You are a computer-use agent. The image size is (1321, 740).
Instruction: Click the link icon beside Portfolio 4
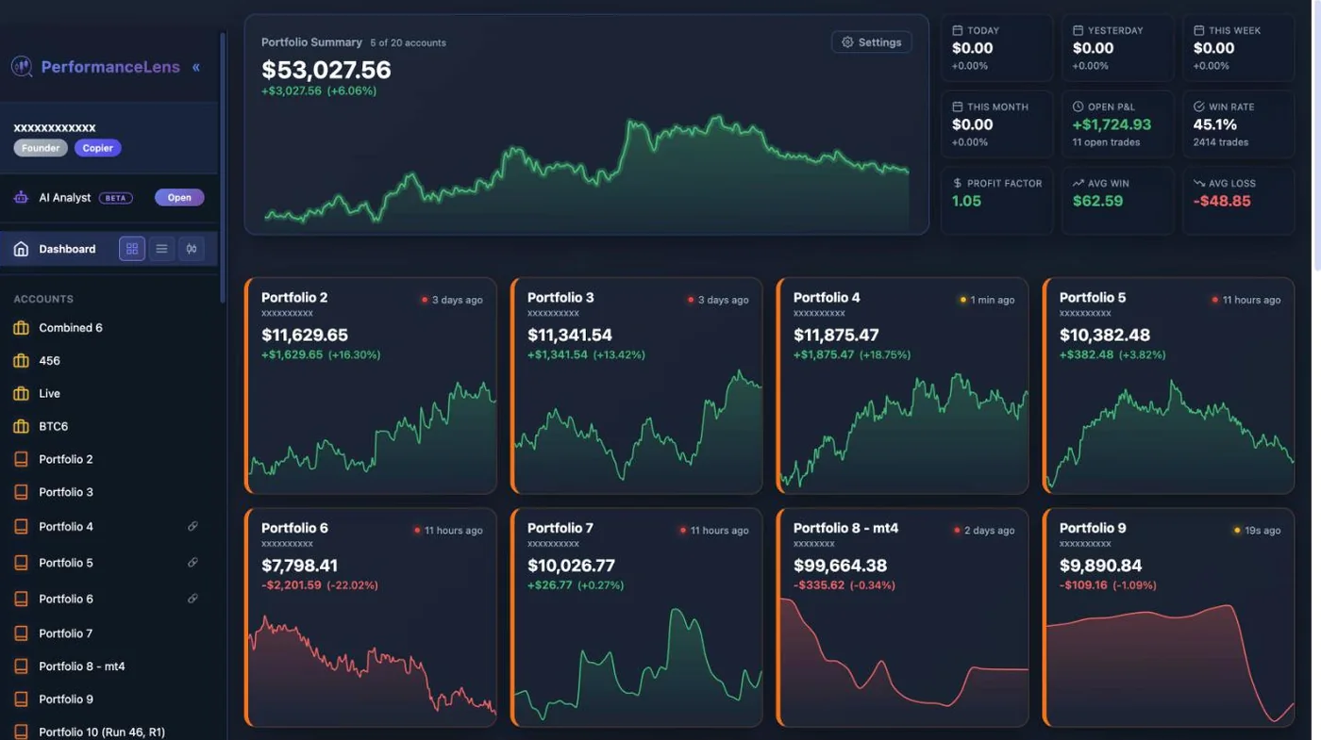192,527
